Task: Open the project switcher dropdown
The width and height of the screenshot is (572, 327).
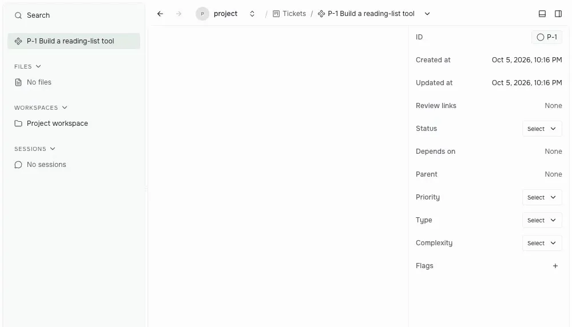Action: click(252, 14)
